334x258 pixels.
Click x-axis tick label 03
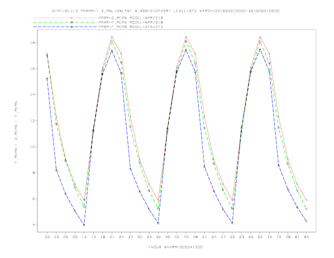coord(56,237)
